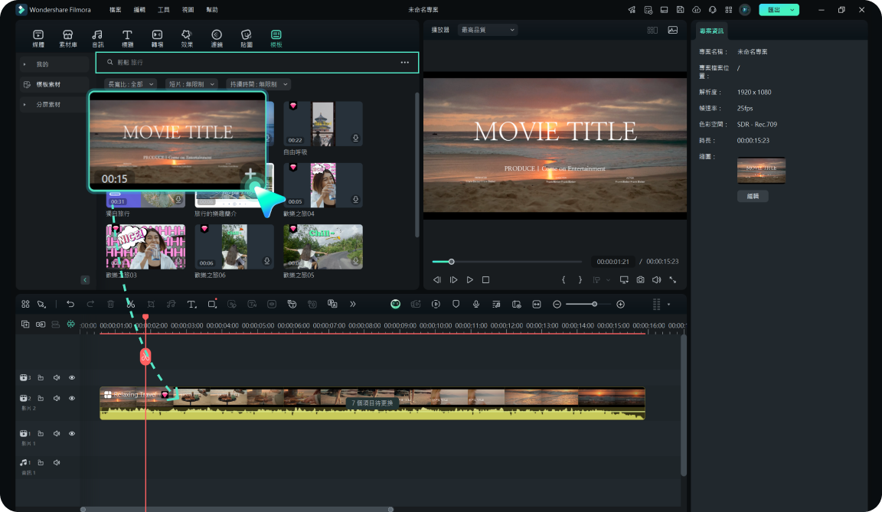
Task: Open the 匯出 export dropdown arrow
Action: 792,9
